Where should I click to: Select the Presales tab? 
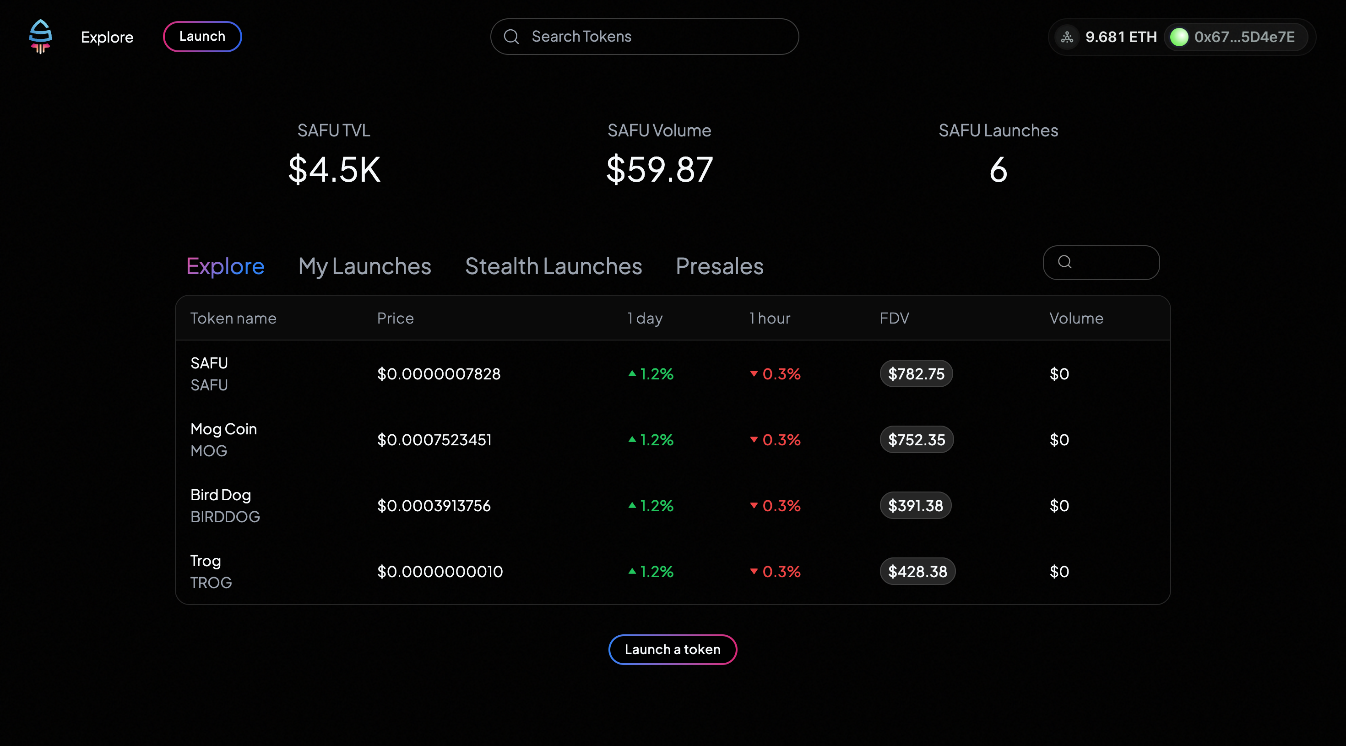click(719, 266)
